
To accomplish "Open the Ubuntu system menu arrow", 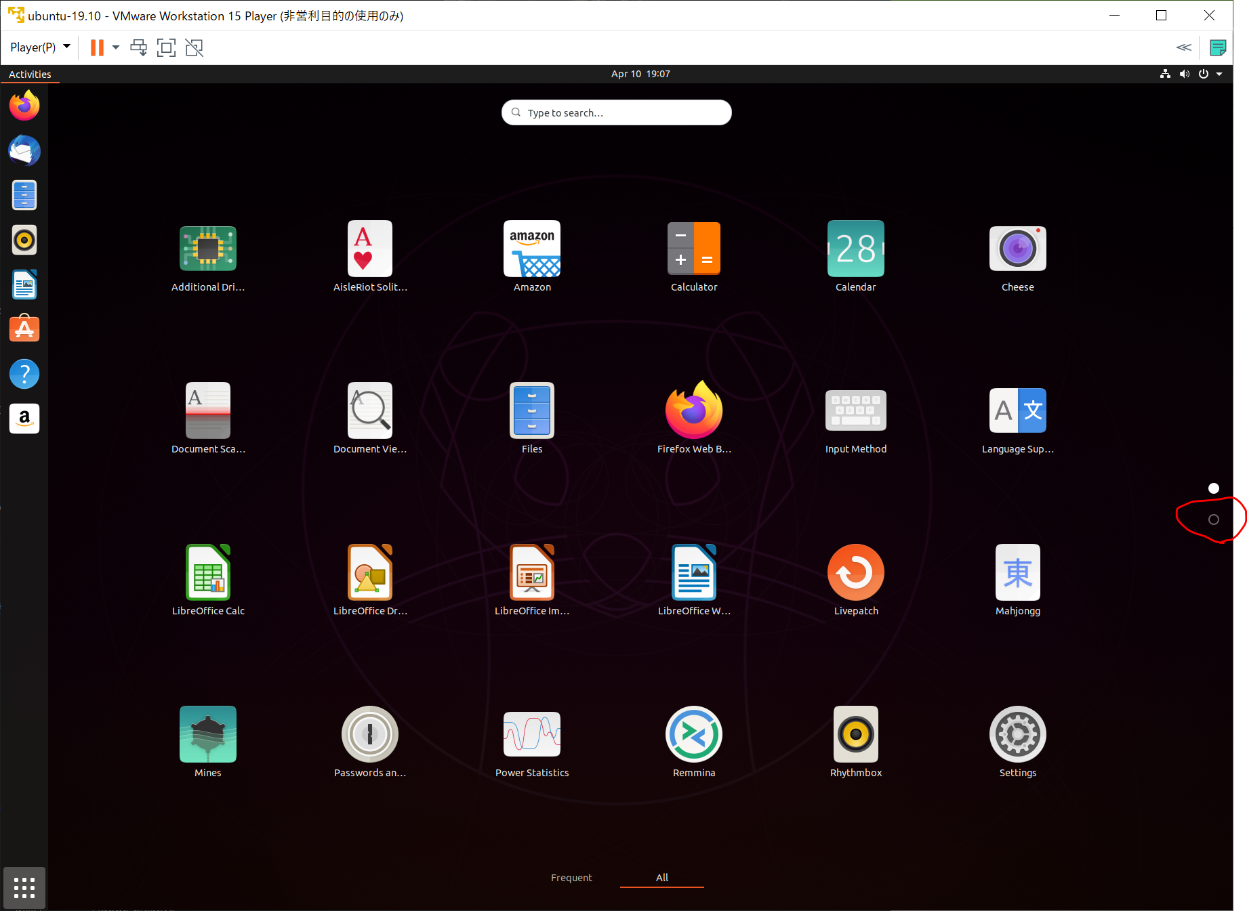I will pos(1219,74).
